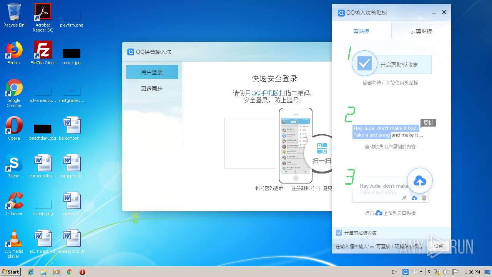The width and height of the screenshot is (492, 277).
Task: Click the QQ input method tray icon
Action: click(405, 272)
